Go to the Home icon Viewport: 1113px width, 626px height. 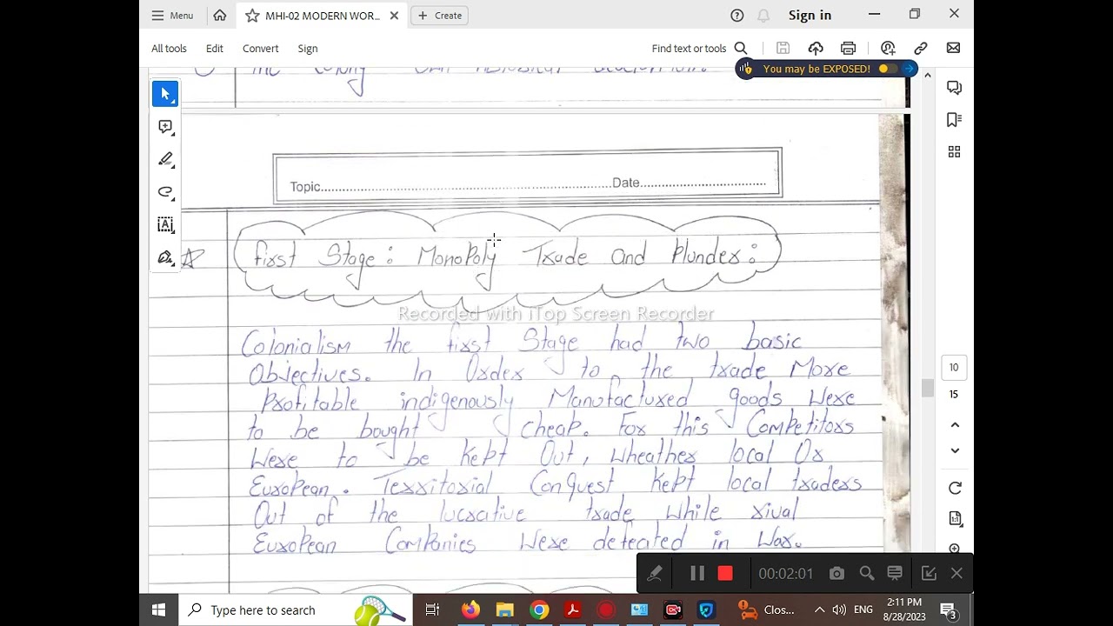tap(220, 16)
